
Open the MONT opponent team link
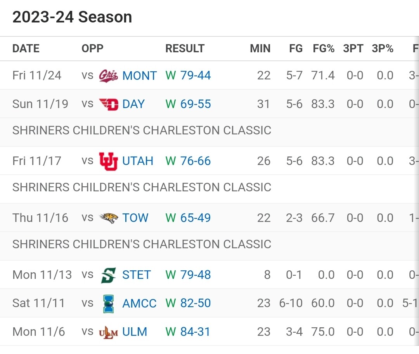tap(139, 75)
